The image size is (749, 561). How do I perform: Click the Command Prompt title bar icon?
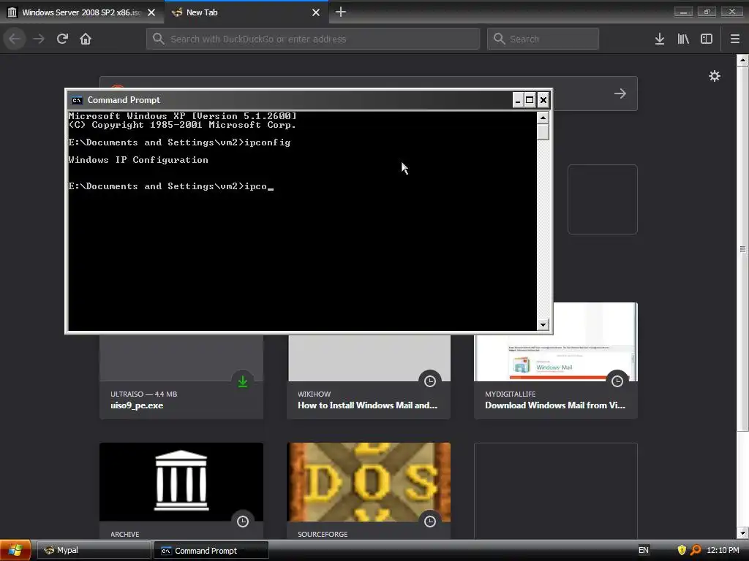coord(77,100)
